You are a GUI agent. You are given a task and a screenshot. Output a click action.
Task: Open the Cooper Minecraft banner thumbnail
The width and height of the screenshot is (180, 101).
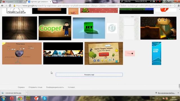pyautogui.click(x=55, y=28)
